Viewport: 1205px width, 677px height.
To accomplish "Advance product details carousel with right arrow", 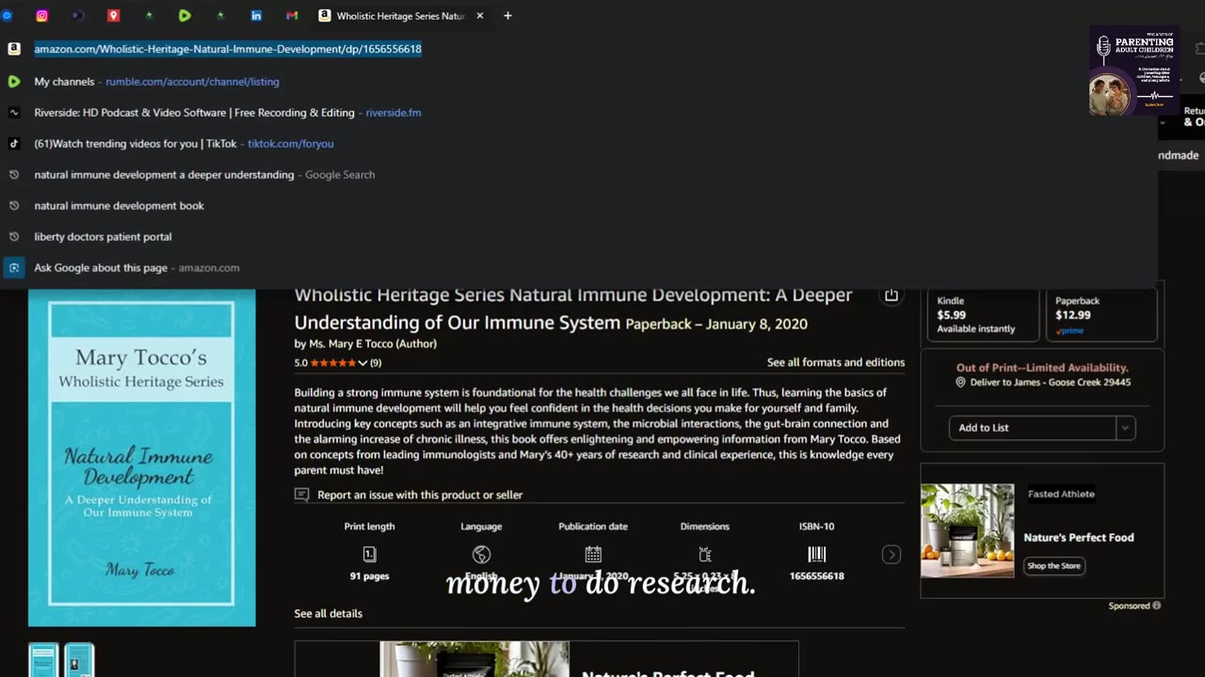I will coord(891,555).
